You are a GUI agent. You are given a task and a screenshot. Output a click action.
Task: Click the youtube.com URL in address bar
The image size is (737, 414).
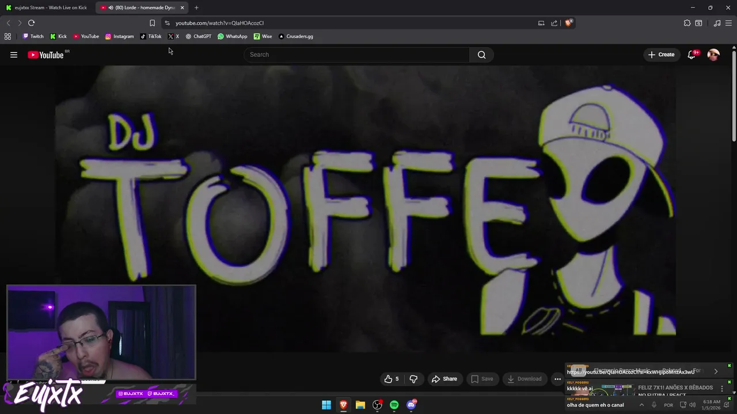219,23
